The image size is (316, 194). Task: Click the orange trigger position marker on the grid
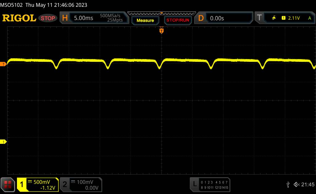click(161, 31)
